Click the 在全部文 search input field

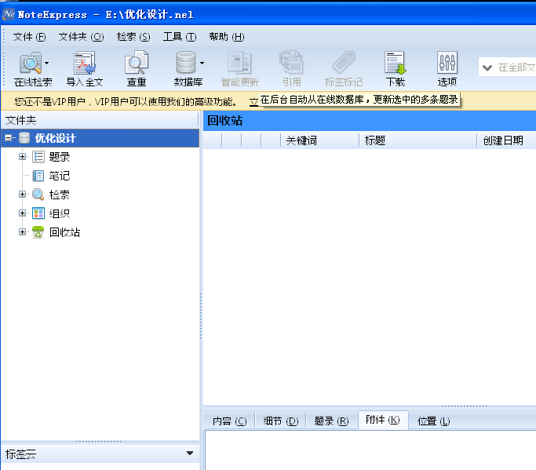[x=516, y=67]
